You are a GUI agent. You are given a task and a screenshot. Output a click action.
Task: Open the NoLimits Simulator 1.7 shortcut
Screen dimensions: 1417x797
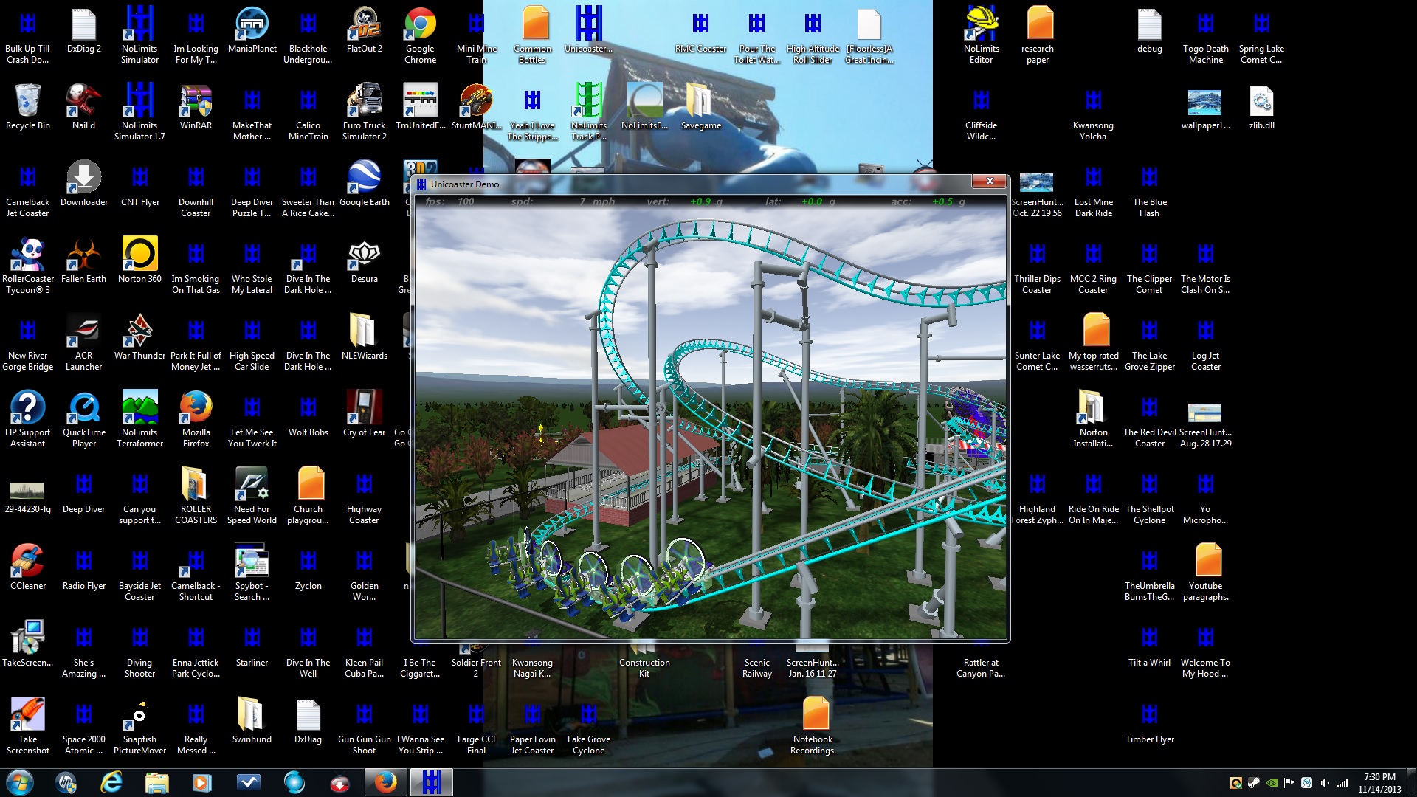[x=139, y=111]
